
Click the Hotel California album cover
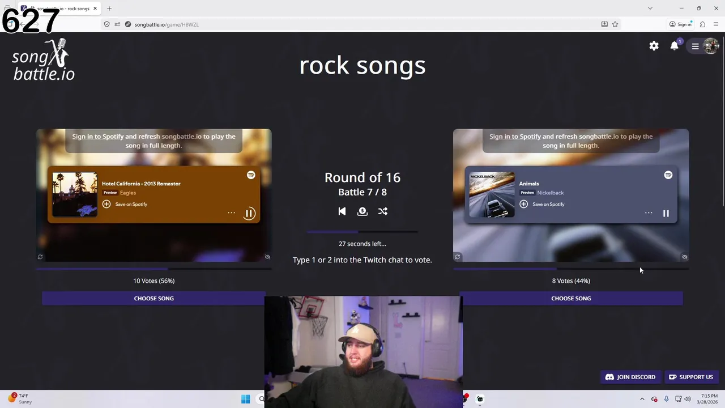point(75,194)
